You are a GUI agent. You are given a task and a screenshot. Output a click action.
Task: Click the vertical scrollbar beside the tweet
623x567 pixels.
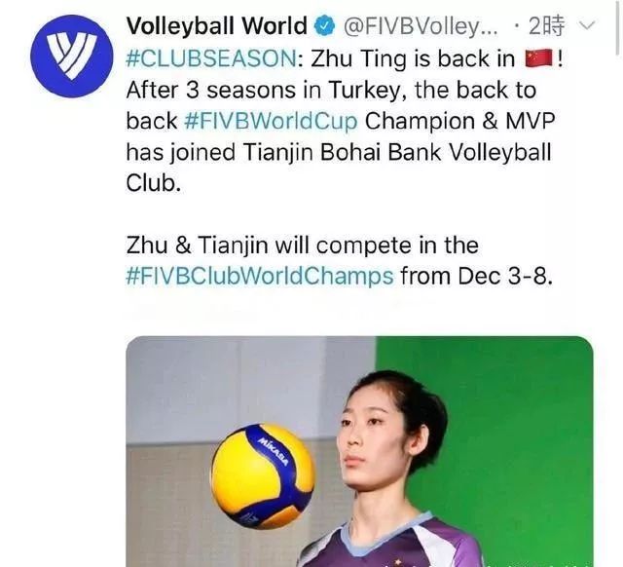coord(619,28)
